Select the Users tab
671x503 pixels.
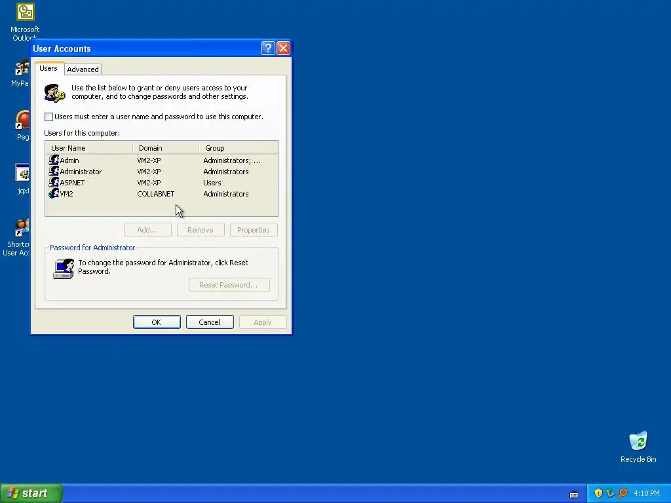point(48,68)
